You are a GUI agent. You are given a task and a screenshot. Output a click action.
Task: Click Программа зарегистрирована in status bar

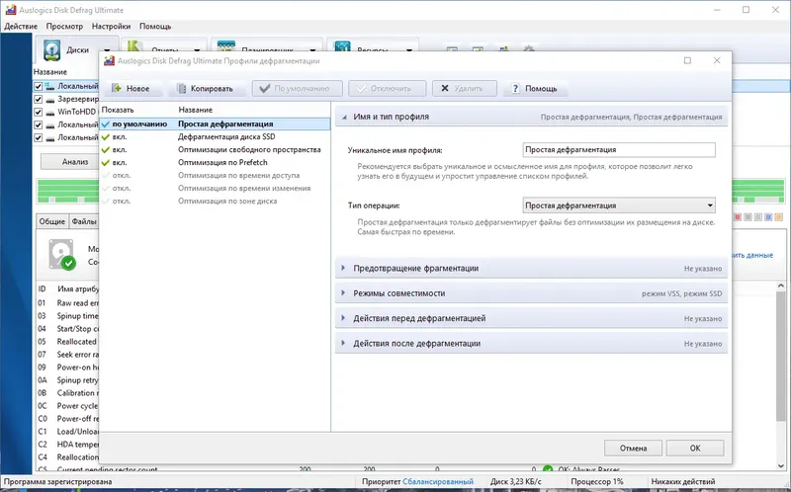(x=58, y=482)
